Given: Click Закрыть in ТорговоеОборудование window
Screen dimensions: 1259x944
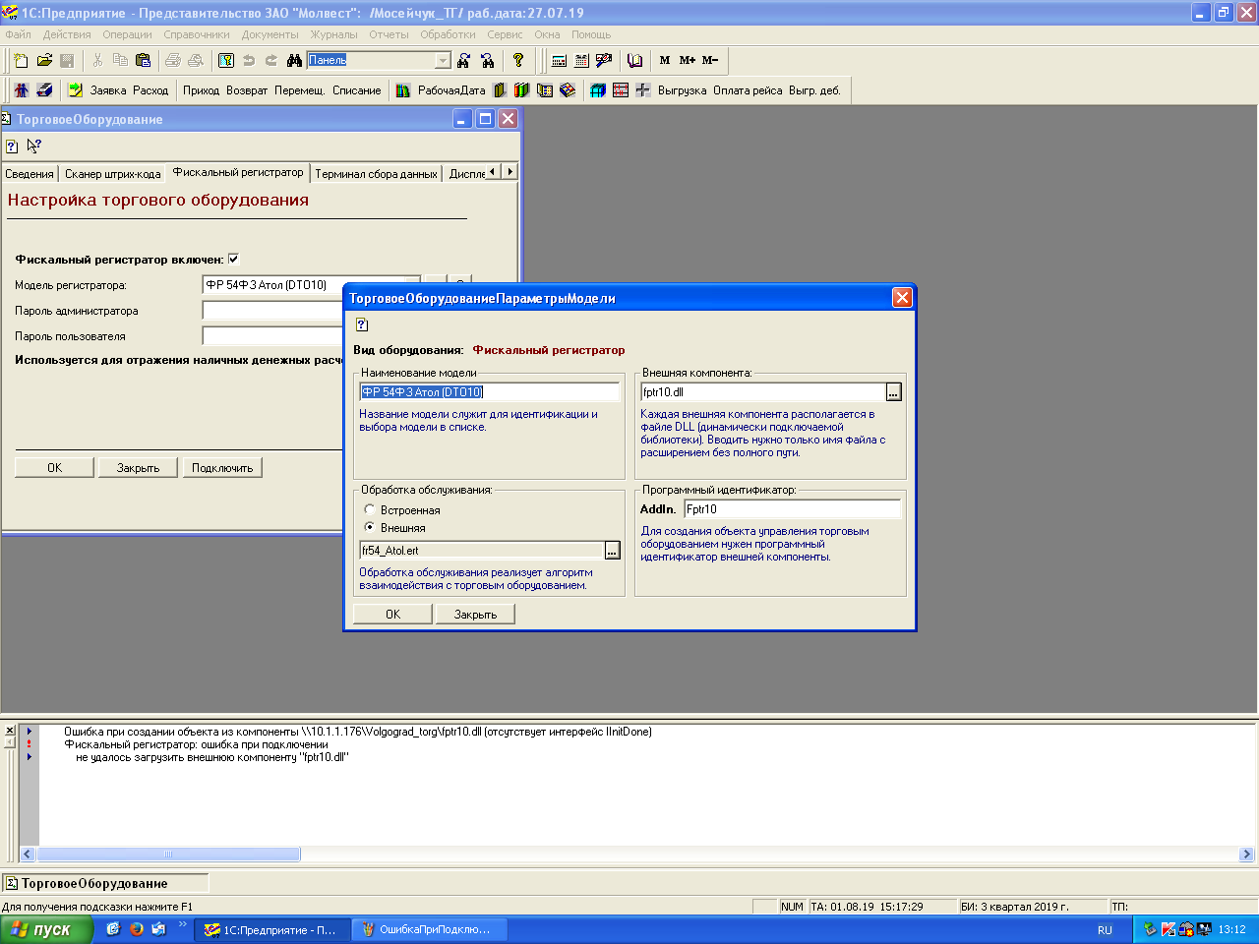Looking at the screenshot, I should point(138,468).
